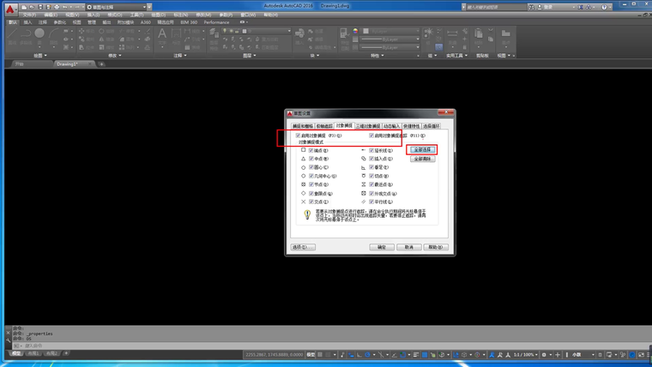652x367 pixels.
Task: Click the 全部清除 button
Action: [423, 159]
